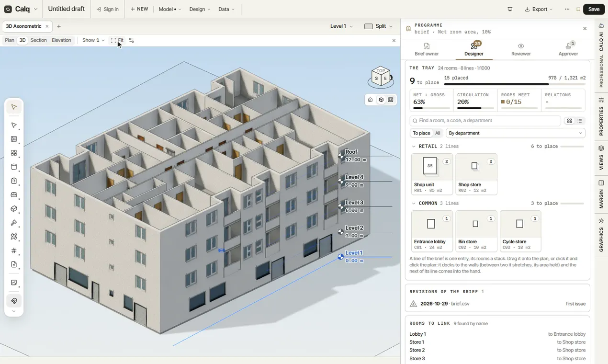Click Fit to fit the view

117,40
